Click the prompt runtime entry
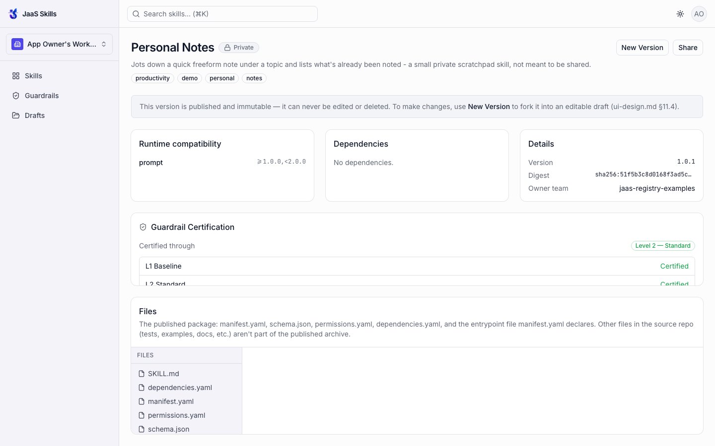Image resolution: width=715 pixels, height=446 pixels. 151,163
